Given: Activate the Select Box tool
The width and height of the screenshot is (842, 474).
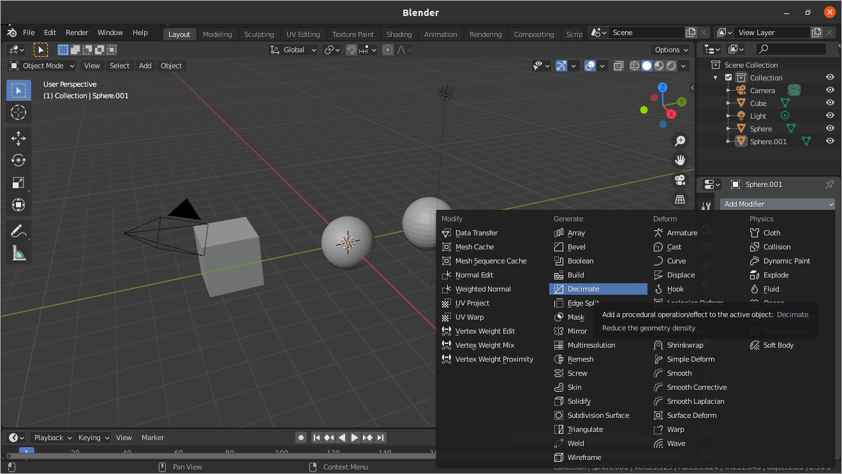Looking at the screenshot, I should 18,90.
